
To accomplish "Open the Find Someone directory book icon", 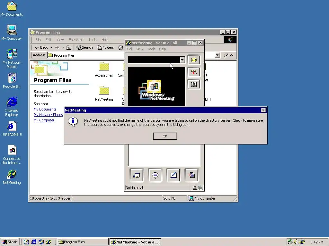I will [x=194, y=84].
